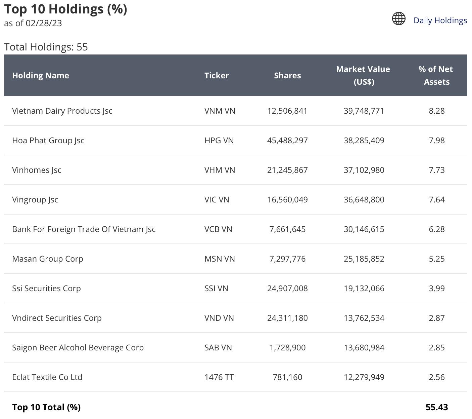Click the globe icon beside Daily Holdings
The width and height of the screenshot is (472, 419).
pos(399,18)
